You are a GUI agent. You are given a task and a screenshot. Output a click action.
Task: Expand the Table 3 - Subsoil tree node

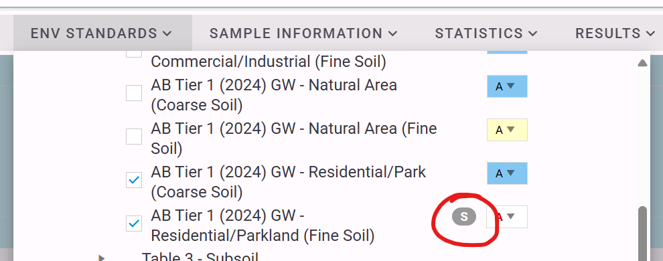102,257
